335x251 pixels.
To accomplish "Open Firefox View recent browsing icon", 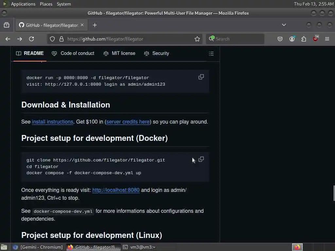I will (7, 25).
